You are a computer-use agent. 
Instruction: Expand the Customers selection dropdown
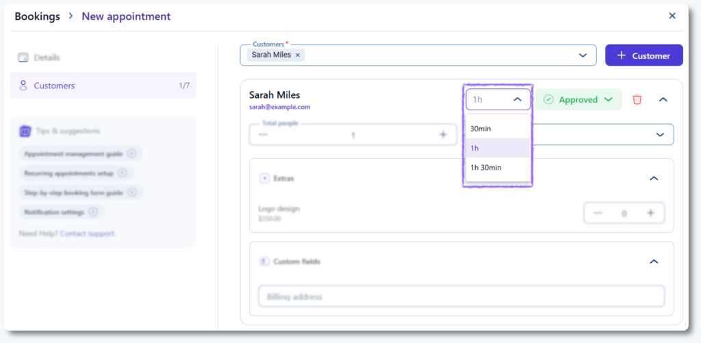pyautogui.click(x=583, y=55)
